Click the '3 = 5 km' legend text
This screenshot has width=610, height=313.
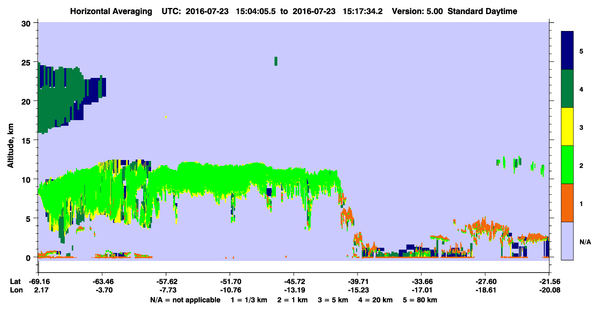pos(332,300)
